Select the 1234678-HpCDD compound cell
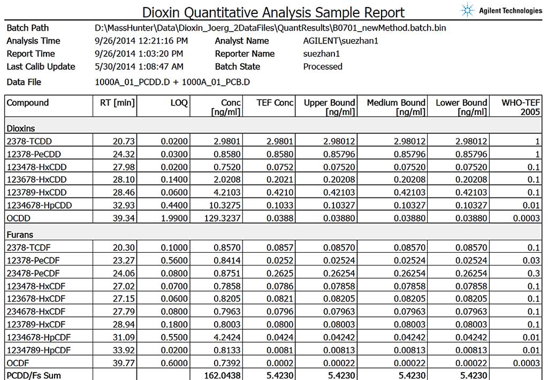Screen dimensions: 548x380 click(x=49, y=205)
